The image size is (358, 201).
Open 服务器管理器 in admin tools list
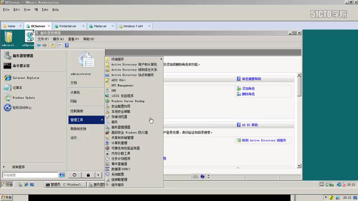click(x=134, y=127)
